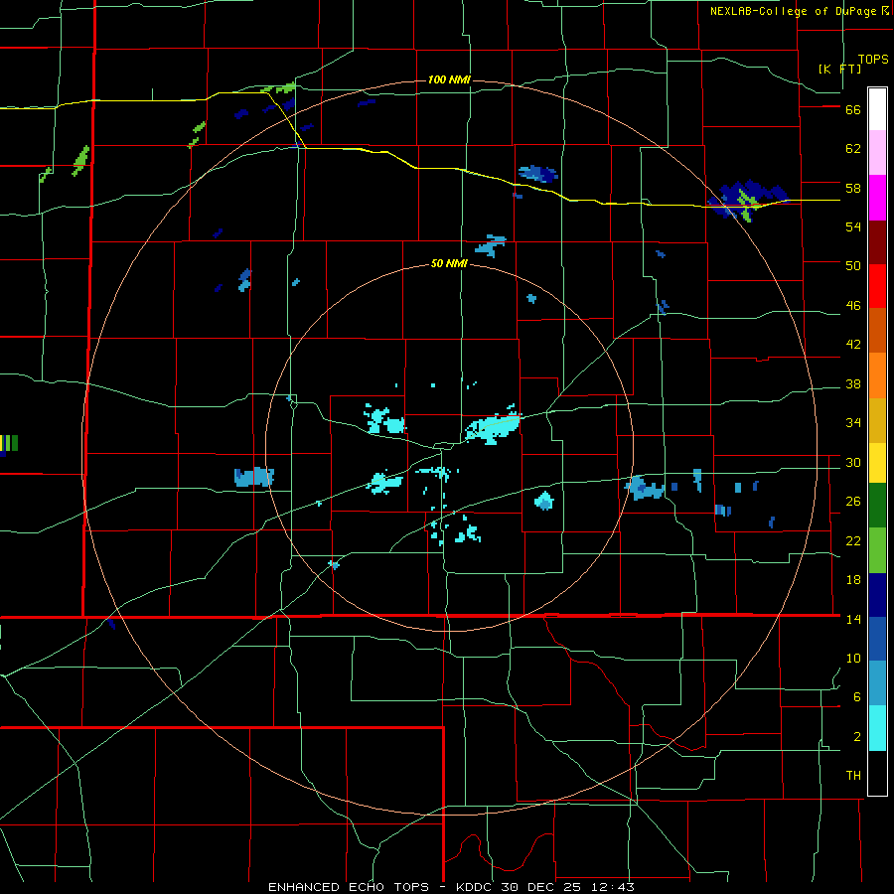Click the 38 legend value
Screen dimensions: 894x894
coord(853,383)
